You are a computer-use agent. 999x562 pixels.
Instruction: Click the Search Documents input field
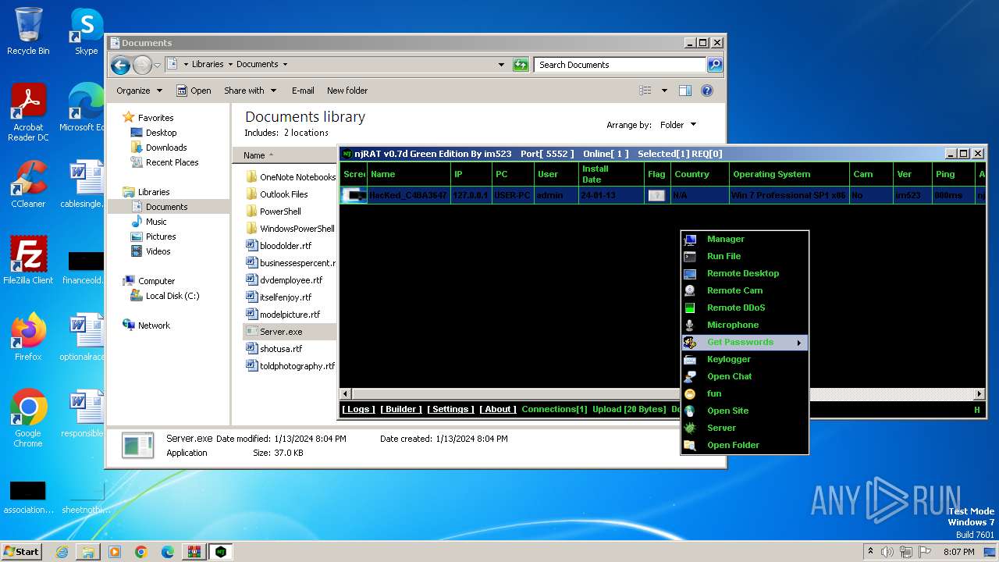tap(620, 65)
